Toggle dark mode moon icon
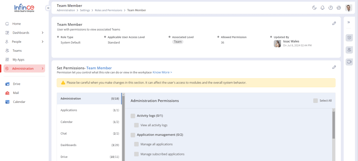 point(314,8)
